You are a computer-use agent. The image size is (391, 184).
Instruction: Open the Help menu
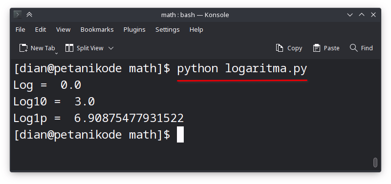[196, 30]
